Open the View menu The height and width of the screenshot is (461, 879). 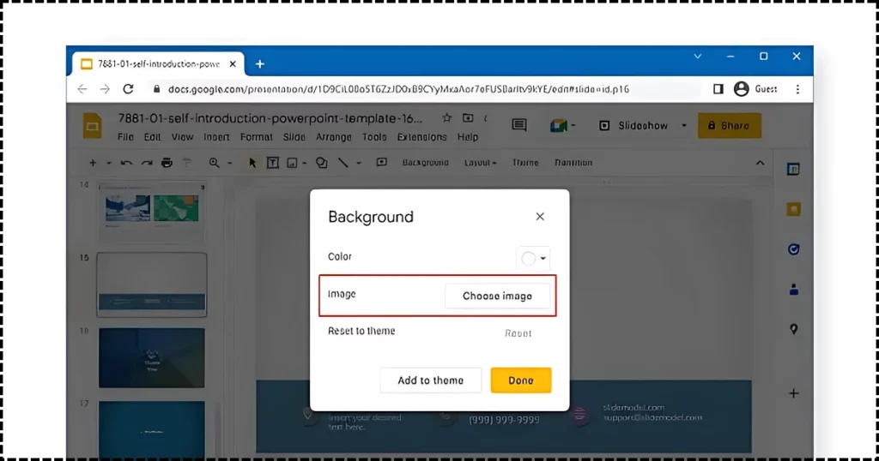coord(182,137)
